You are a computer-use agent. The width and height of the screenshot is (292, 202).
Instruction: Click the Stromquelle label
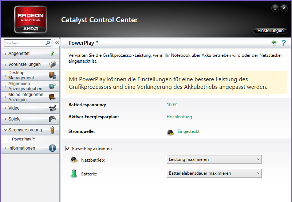pos(82,131)
